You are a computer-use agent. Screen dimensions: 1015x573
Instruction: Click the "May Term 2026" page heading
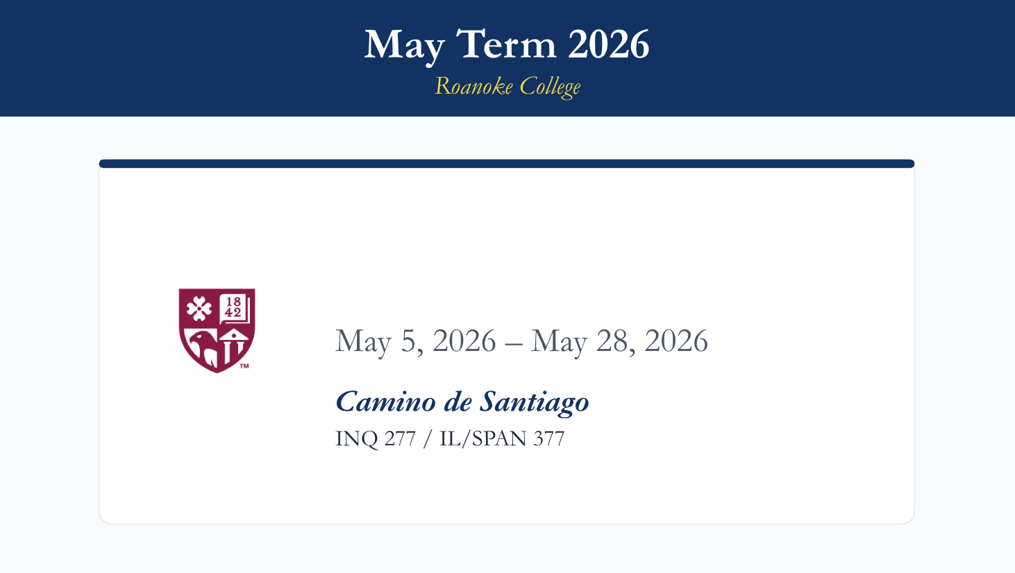click(507, 45)
